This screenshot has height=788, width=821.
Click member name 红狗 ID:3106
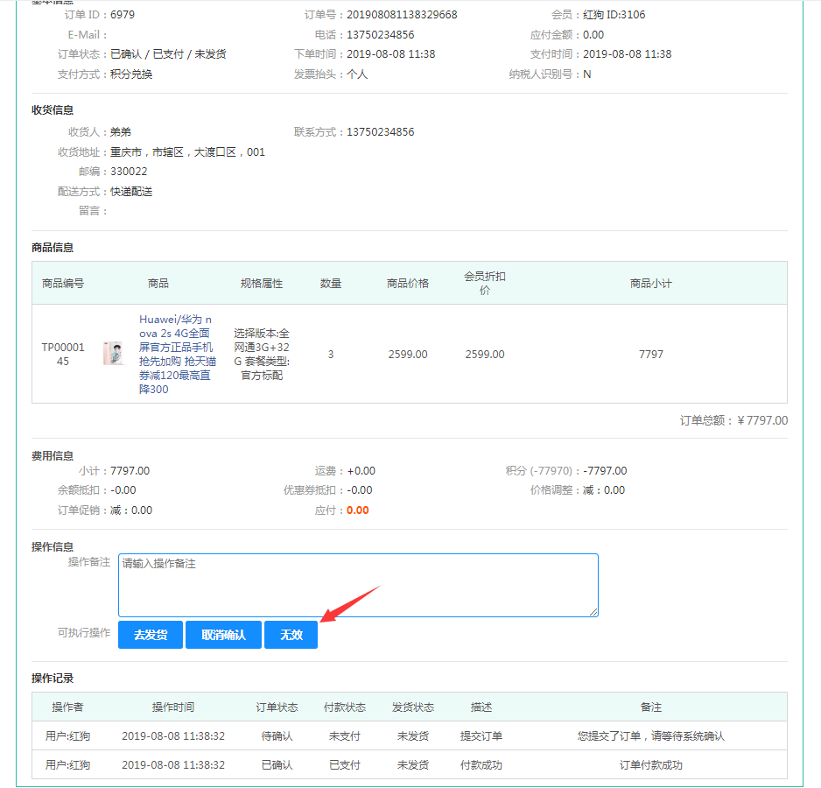coord(614,15)
